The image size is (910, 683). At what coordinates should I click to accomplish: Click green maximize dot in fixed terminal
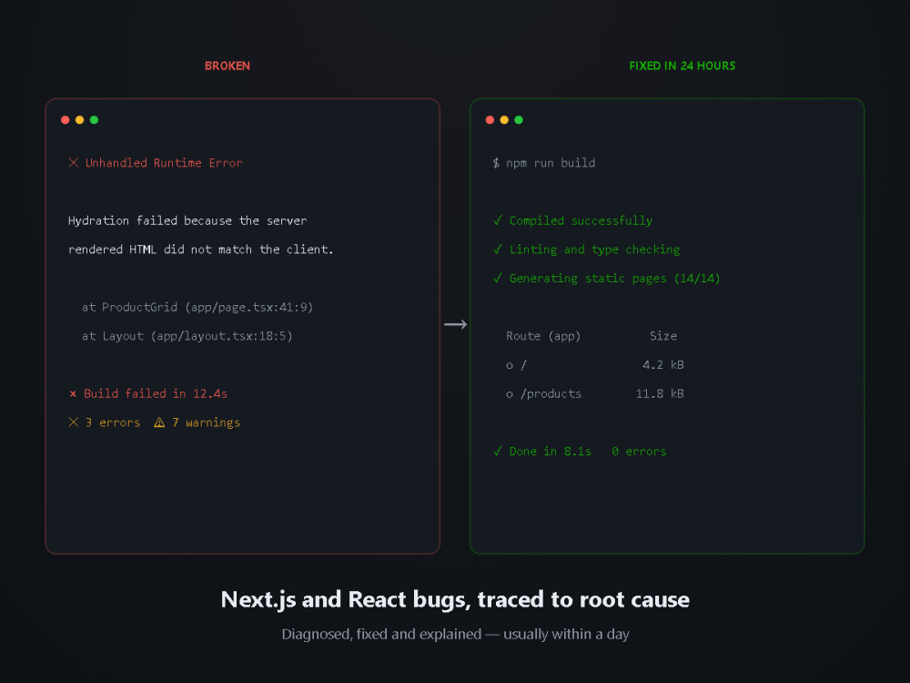click(519, 119)
